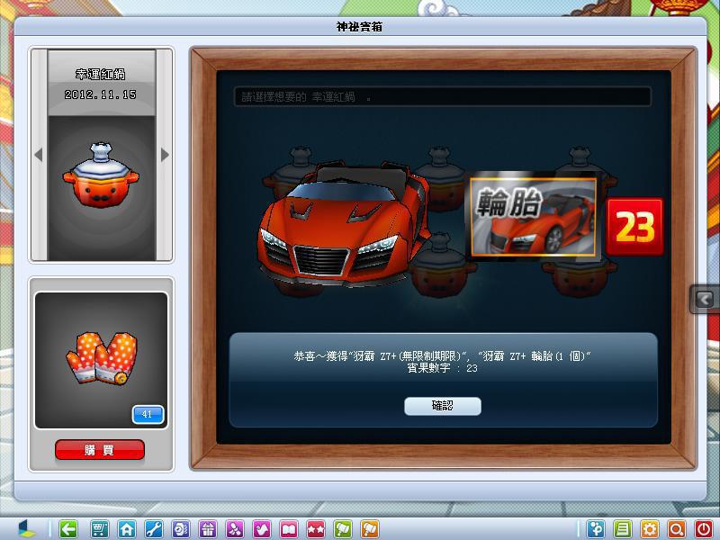Image resolution: width=720 pixels, height=540 pixels.
Task: Click the red two-stars icon
Action: click(316, 529)
